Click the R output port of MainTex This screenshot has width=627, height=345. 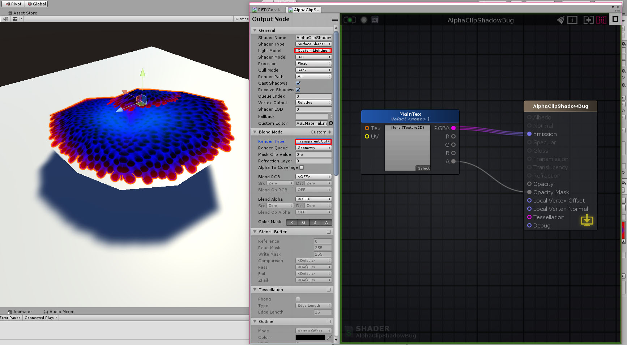[453, 136]
